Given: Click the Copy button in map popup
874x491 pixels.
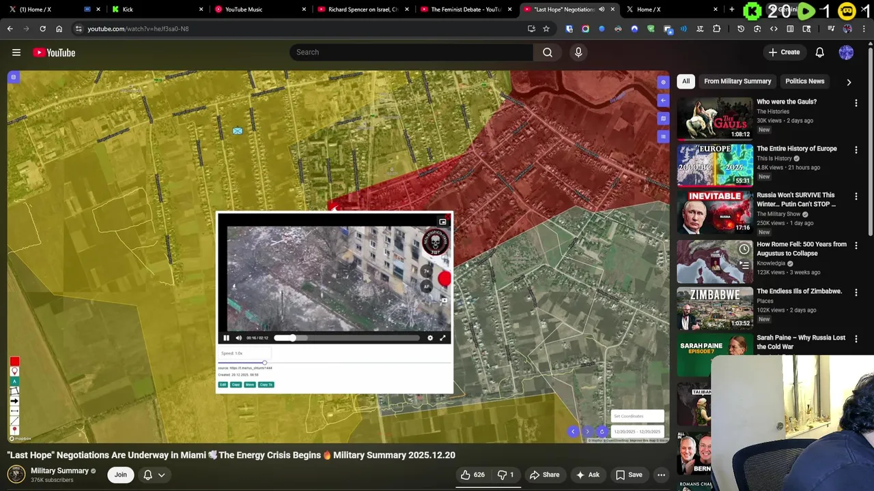Looking at the screenshot, I should [236, 385].
